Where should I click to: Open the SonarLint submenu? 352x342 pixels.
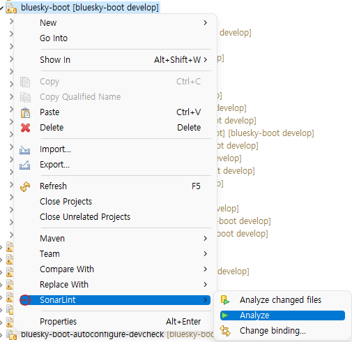pos(115,300)
